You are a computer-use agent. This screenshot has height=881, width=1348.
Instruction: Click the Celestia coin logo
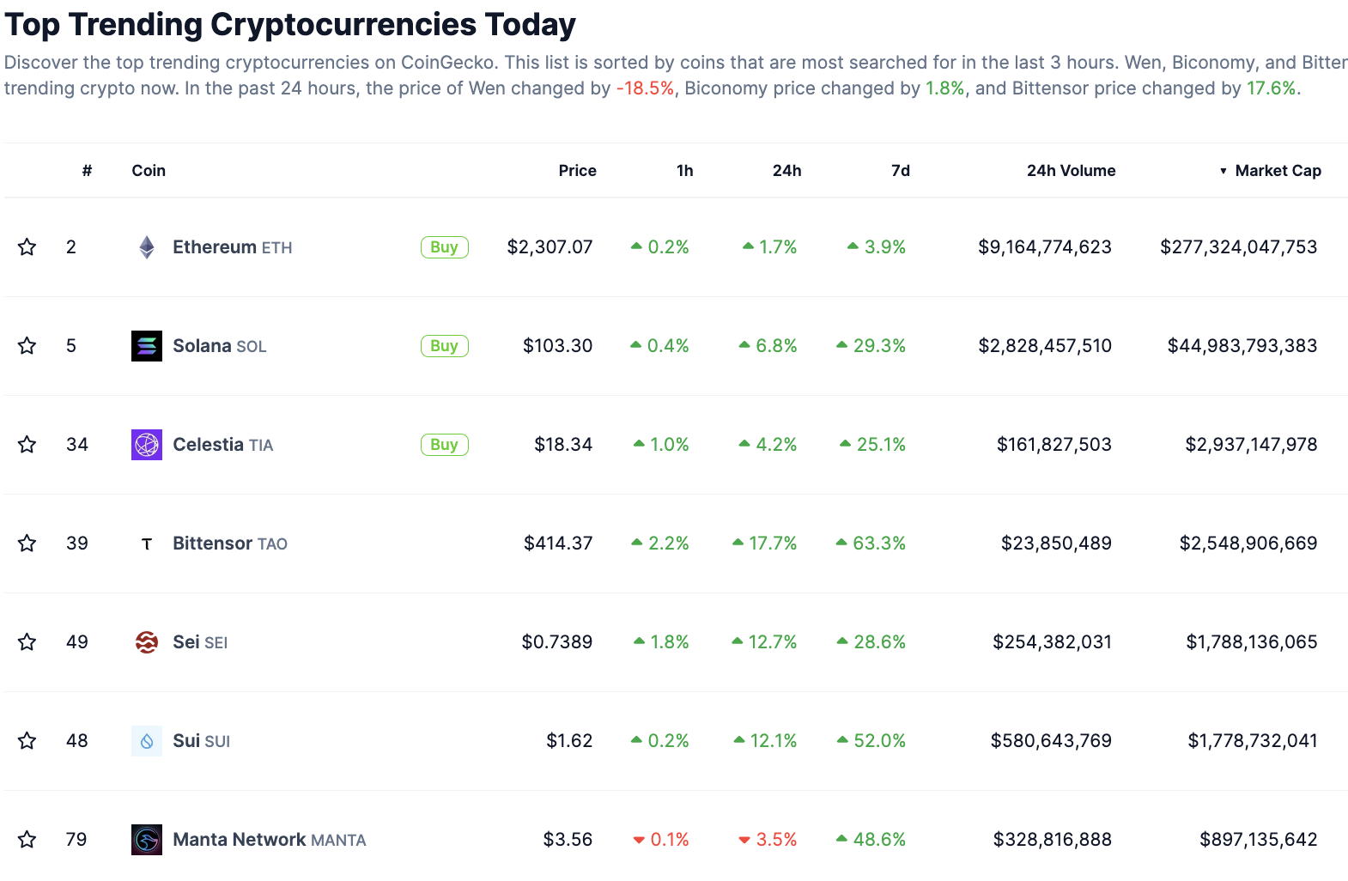pos(147,445)
